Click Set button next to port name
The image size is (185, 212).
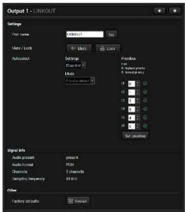click(x=111, y=34)
